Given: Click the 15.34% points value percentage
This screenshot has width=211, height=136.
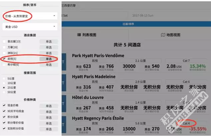Looking at the screenshot, I should click(x=198, y=66).
